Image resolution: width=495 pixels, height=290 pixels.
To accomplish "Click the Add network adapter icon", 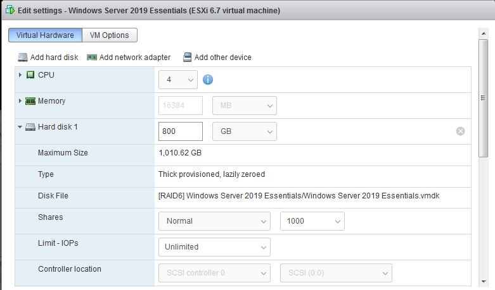I will [92, 57].
